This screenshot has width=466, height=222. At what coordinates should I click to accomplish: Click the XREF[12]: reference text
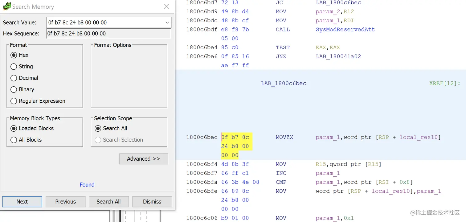(444, 83)
